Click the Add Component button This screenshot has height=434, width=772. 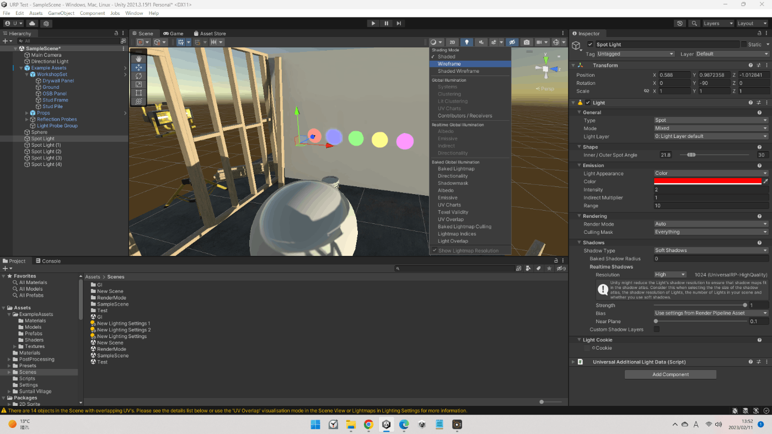[x=670, y=374]
